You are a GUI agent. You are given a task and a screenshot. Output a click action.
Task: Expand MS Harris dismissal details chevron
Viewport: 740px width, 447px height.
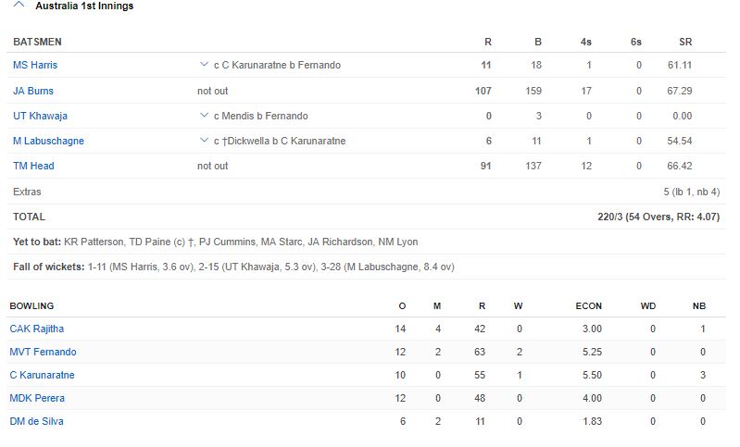point(204,66)
